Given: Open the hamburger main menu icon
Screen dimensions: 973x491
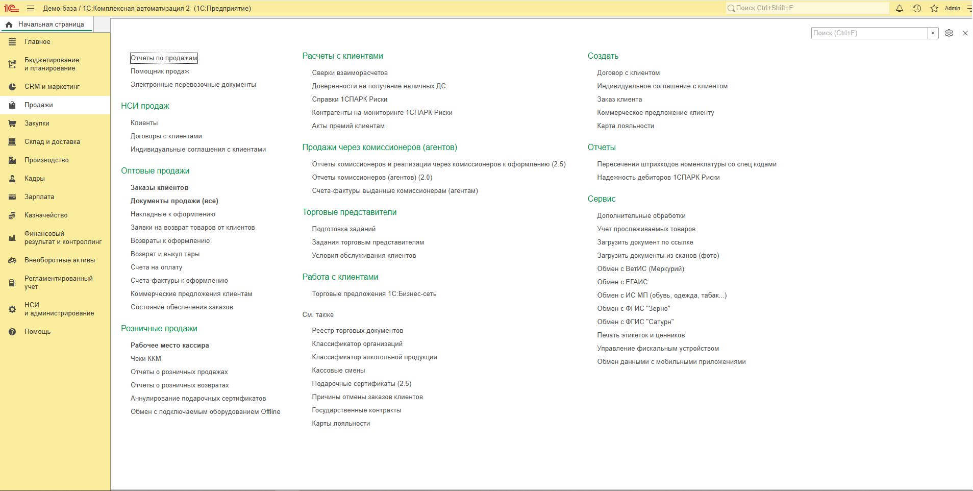Looking at the screenshot, I should tap(31, 8).
